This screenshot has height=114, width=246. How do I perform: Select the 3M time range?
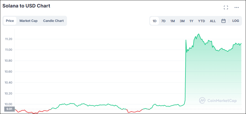click(182, 21)
